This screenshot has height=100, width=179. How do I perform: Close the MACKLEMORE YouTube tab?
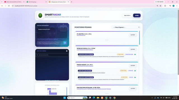pyautogui.click(x=24, y=2)
